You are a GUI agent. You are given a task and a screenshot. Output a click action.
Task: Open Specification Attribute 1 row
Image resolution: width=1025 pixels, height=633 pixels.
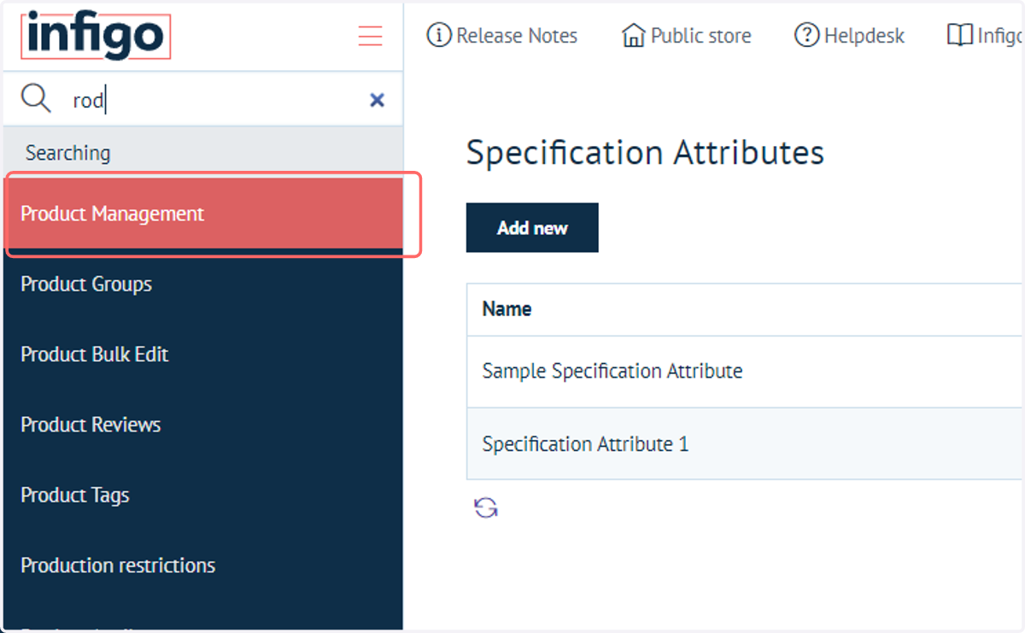tap(745, 444)
